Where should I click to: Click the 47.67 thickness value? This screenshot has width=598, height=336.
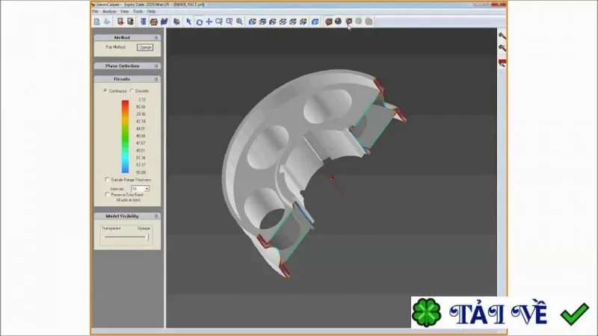[x=141, y=143]
